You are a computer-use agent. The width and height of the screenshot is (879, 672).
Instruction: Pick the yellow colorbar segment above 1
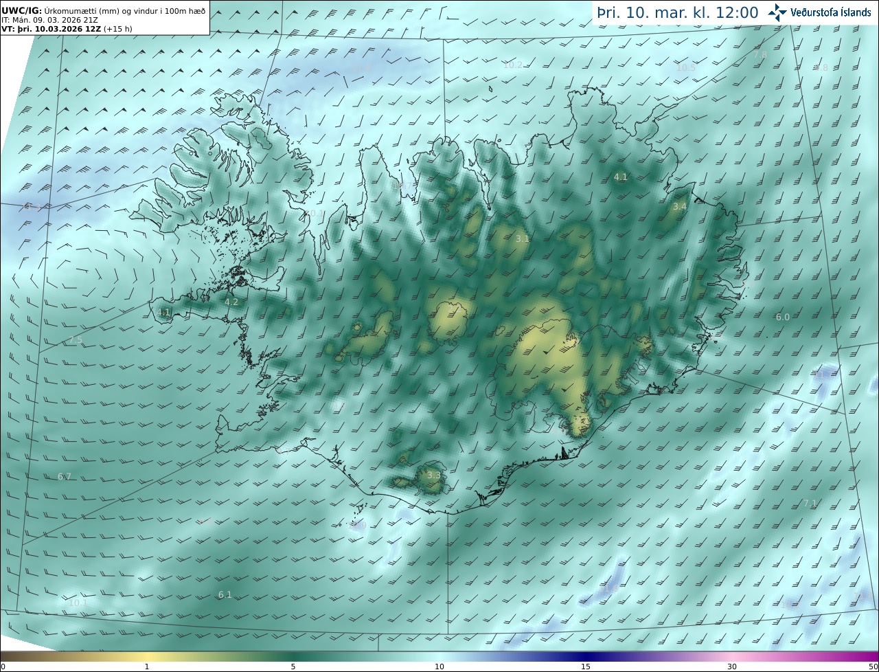147,656
